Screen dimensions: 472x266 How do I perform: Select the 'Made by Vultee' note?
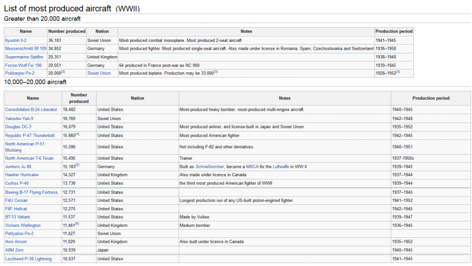[x=194, y=217]
